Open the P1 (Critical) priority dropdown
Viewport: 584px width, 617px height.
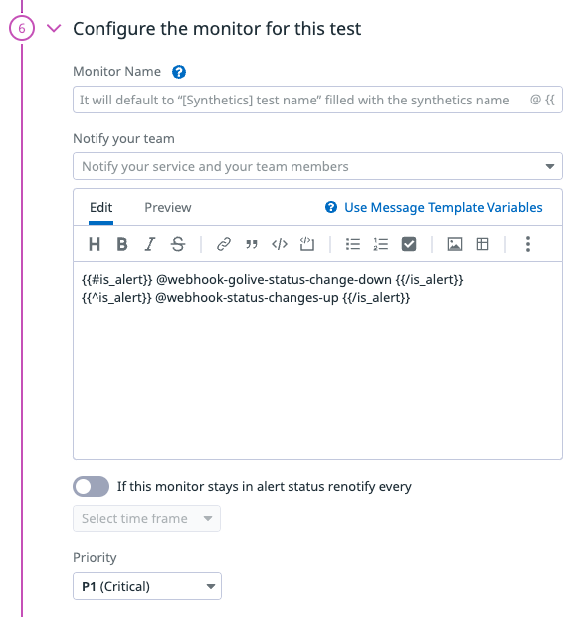pos(147,586)
